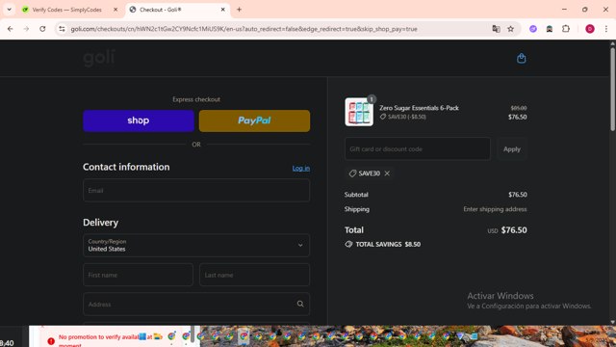This screenshot has height=347, width=616.
Task: Pay with PayPal express checkout
Action: (254, 120)
